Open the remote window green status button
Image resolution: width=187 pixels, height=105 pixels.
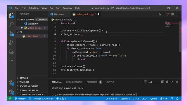tap(10, 99)
